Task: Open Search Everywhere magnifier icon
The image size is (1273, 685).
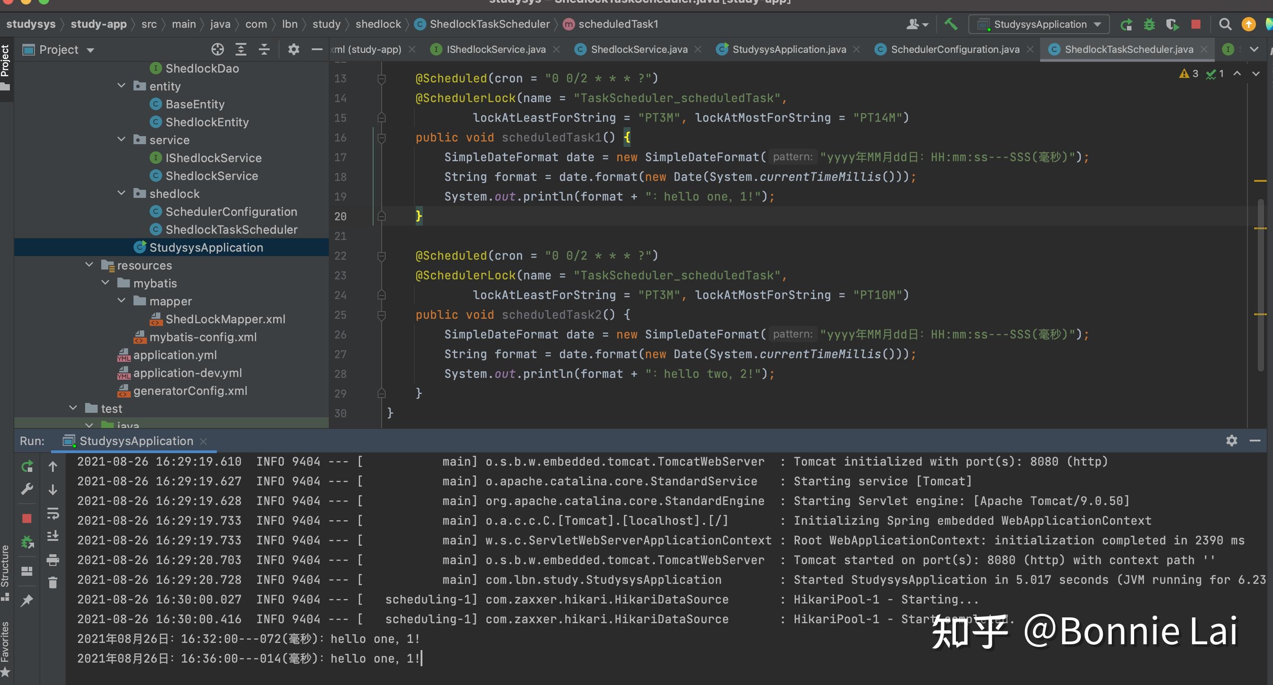Action: tap(1225, 24)
